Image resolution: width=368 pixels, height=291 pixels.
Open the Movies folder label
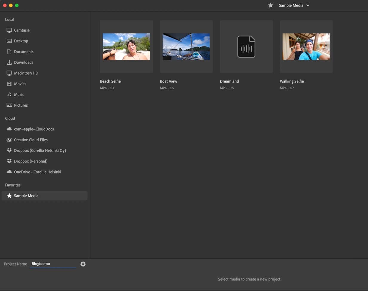click(20, 84)
